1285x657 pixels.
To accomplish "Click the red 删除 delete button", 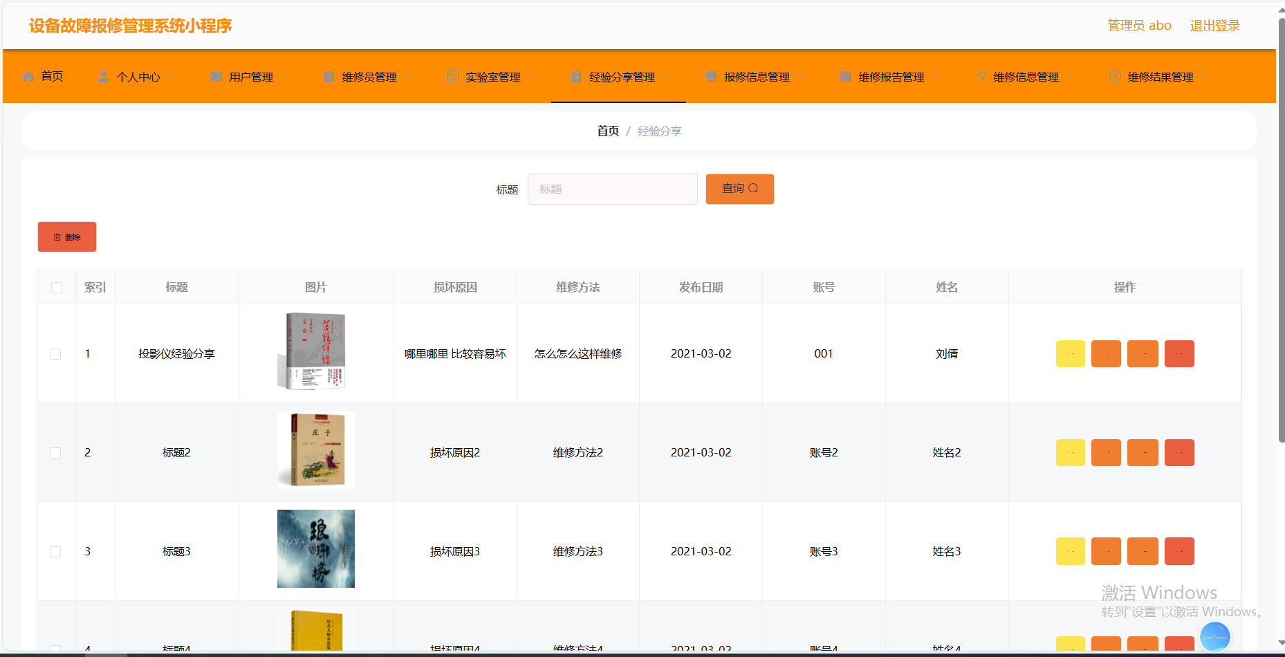I will point(67,237).
